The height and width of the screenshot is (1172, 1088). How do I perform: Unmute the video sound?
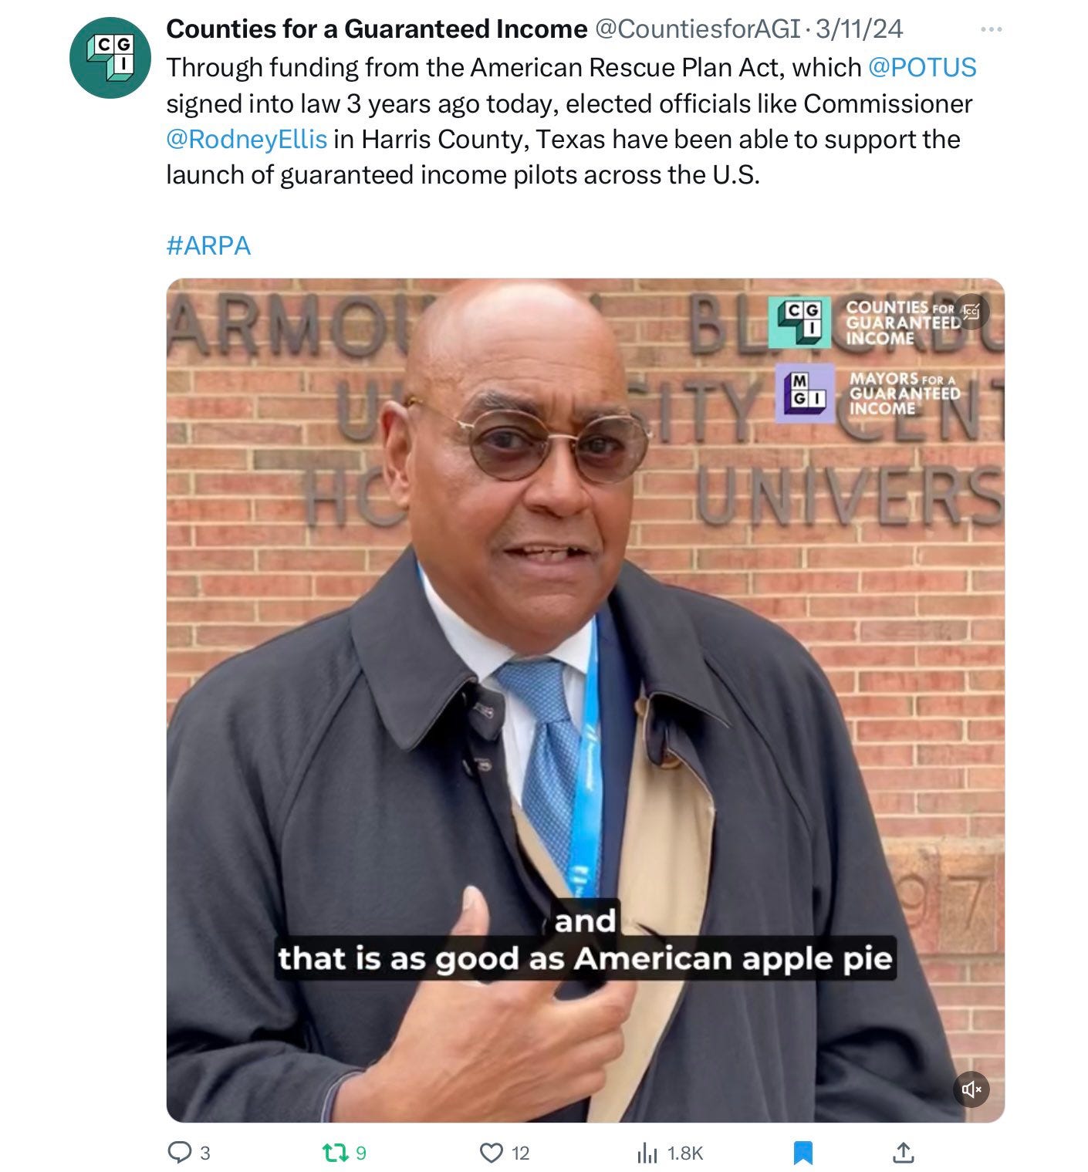pos(971,1089)
